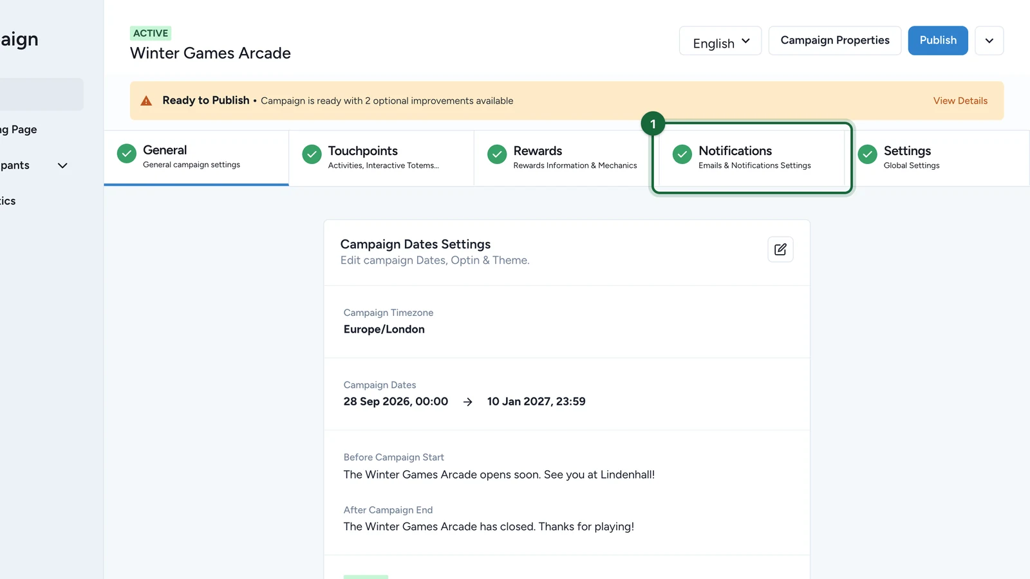
Task: Click the Europe/London timezone value
Action: 384,329
